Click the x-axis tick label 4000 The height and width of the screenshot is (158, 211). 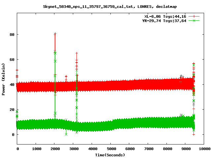coord(93,149)
